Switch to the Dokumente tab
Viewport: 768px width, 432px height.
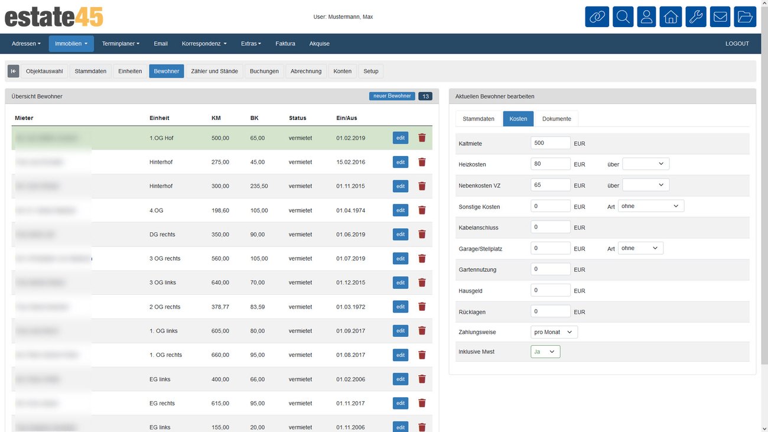557,119
